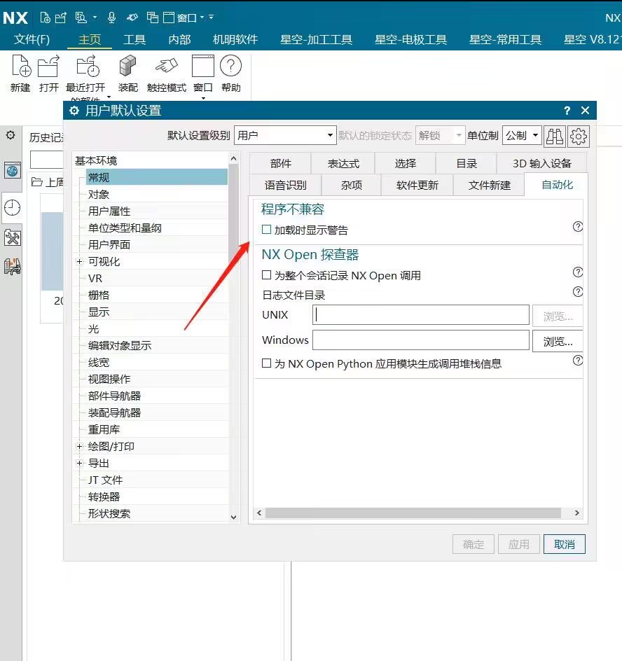Click scroll right arrow in settings pane
The width and height of the screenshot is (622, 661).
pyautogui.click(x=577, y=513)
